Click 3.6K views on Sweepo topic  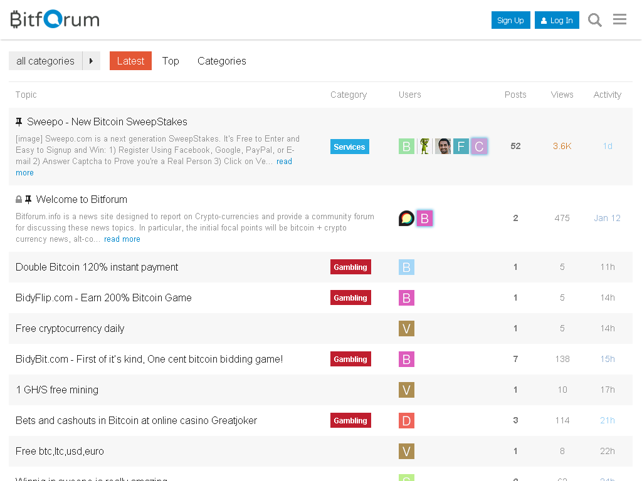tap(562, 146)
